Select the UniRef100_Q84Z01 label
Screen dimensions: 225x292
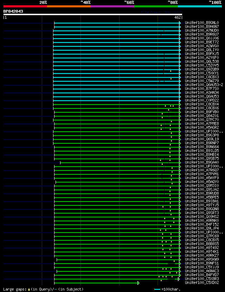[202, 116]
